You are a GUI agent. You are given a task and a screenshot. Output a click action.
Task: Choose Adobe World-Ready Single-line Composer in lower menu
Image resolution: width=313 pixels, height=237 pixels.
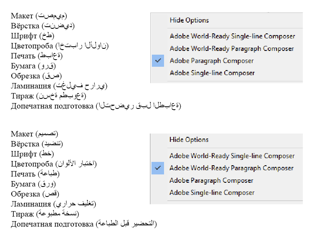[232, 156]
